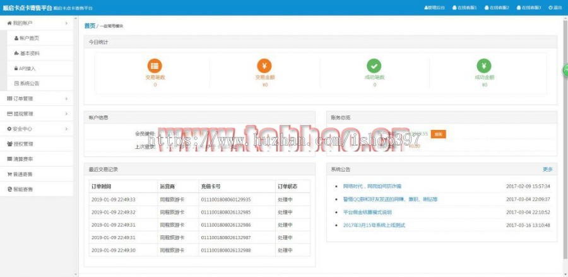568x277 pixels.
Task: Click the green 成功笔数 checkmark icon
Action: [374, 66]
